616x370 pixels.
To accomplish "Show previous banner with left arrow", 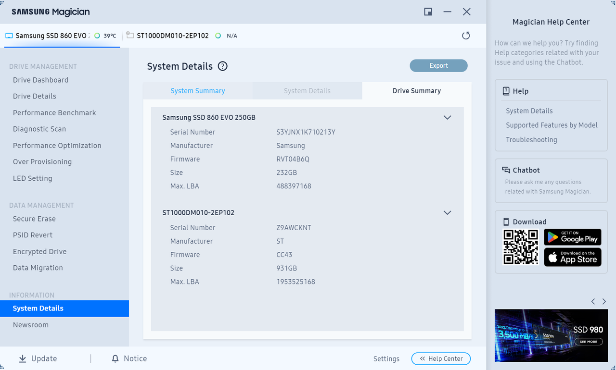I will [593, 301].
